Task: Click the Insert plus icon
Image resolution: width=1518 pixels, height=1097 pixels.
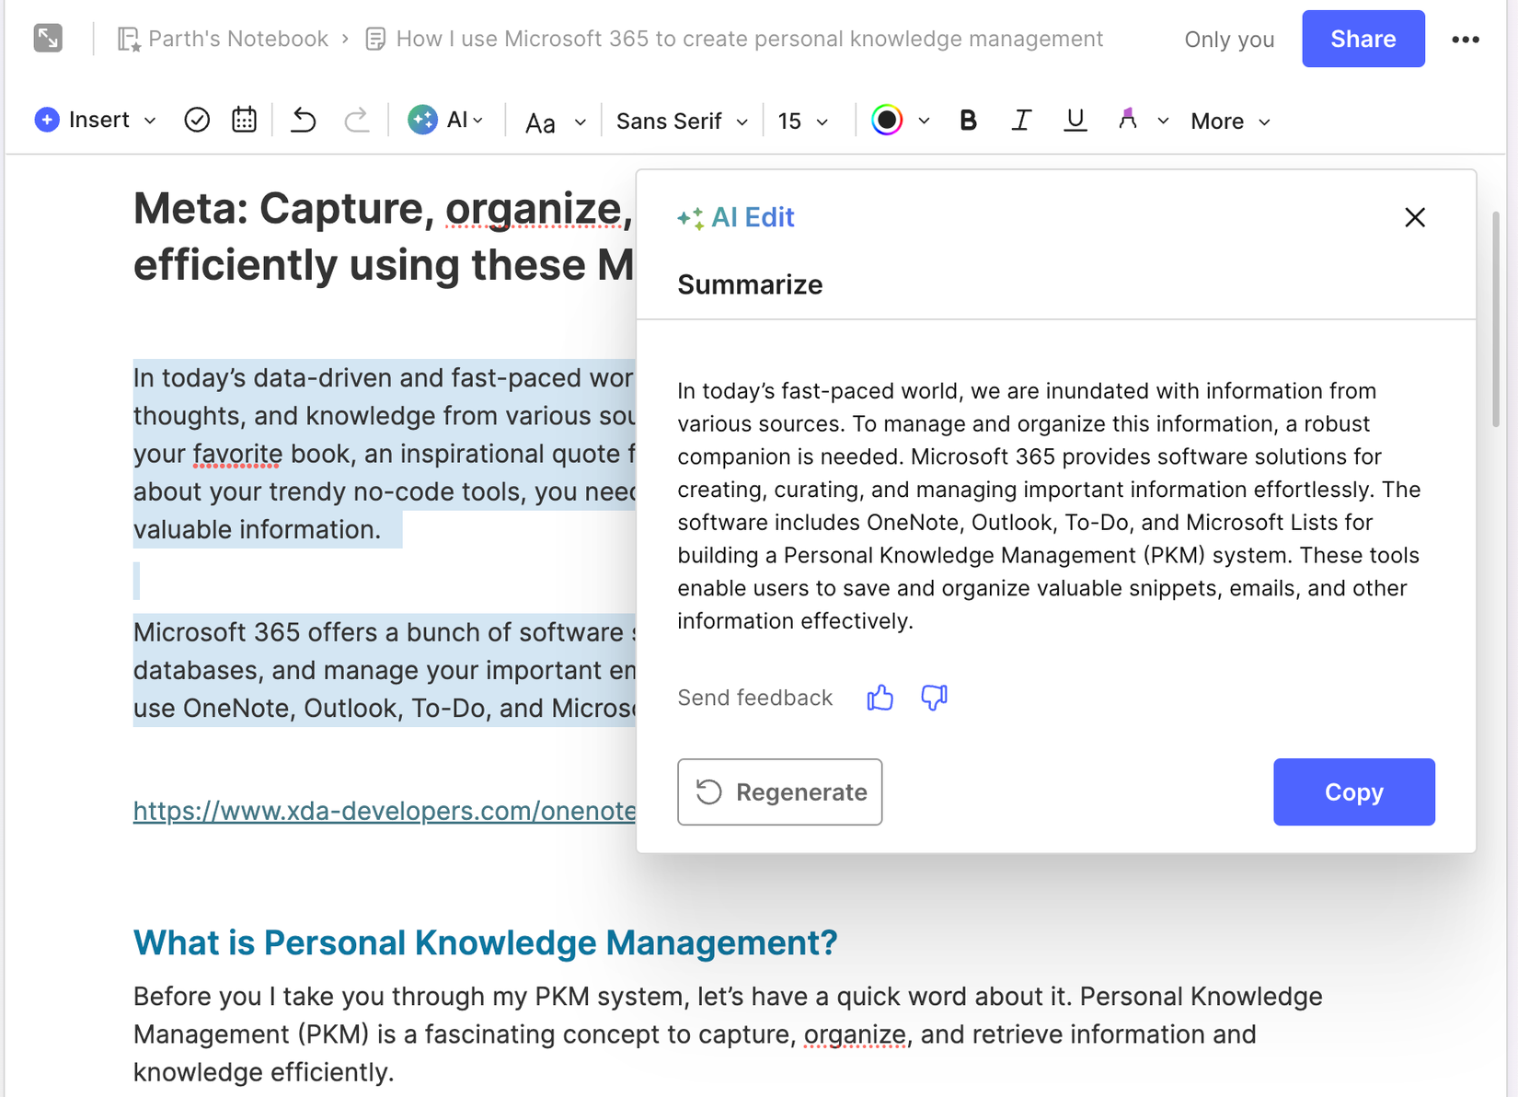Action: [47, 120]
